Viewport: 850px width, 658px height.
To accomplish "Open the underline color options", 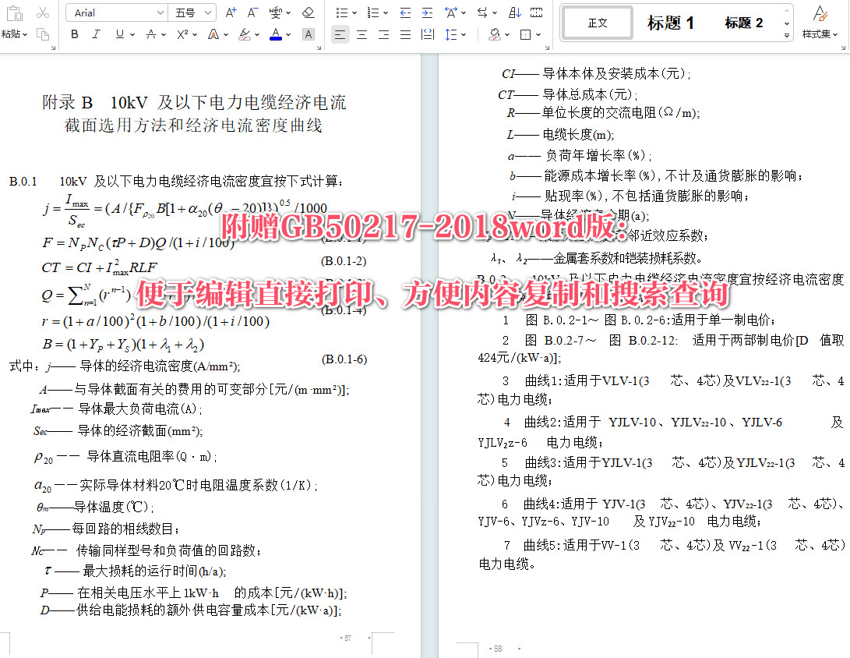I will click(x=131, y=35).
